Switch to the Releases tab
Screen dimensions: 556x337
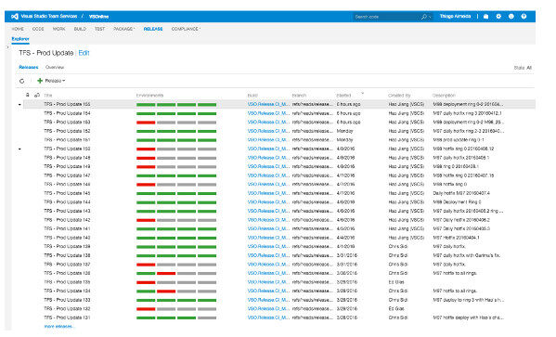pos(29,67)
